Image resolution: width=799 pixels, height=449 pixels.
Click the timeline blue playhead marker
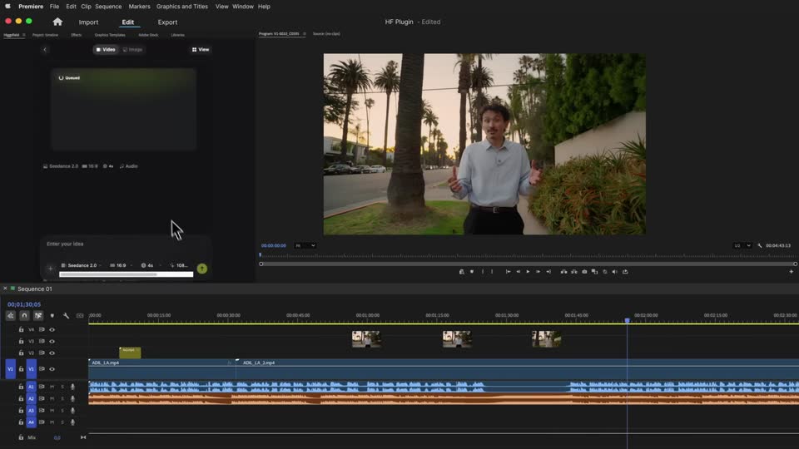[628, 320]
